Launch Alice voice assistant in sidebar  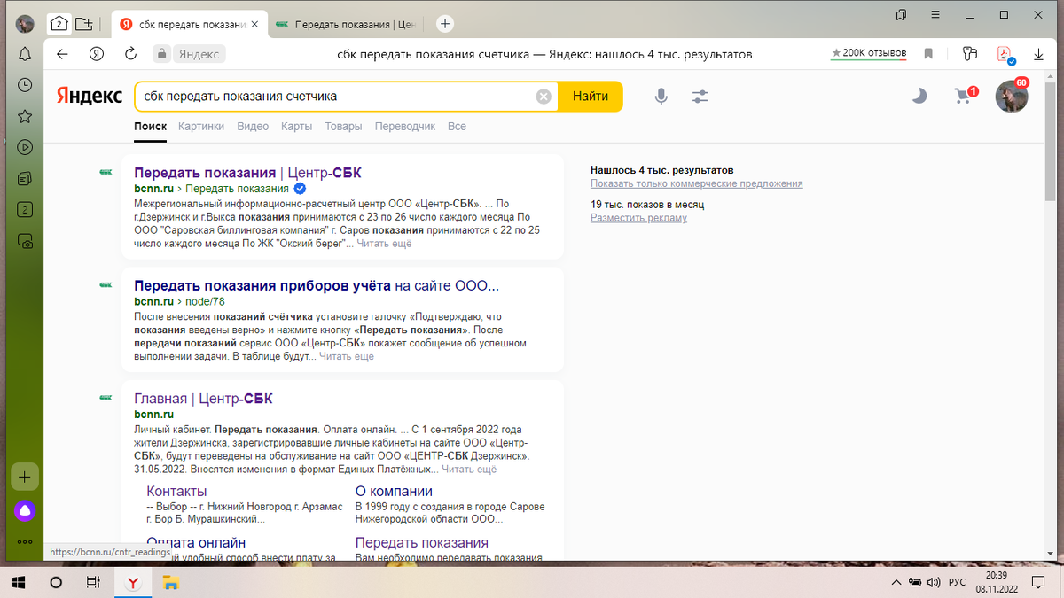point(25,510)
